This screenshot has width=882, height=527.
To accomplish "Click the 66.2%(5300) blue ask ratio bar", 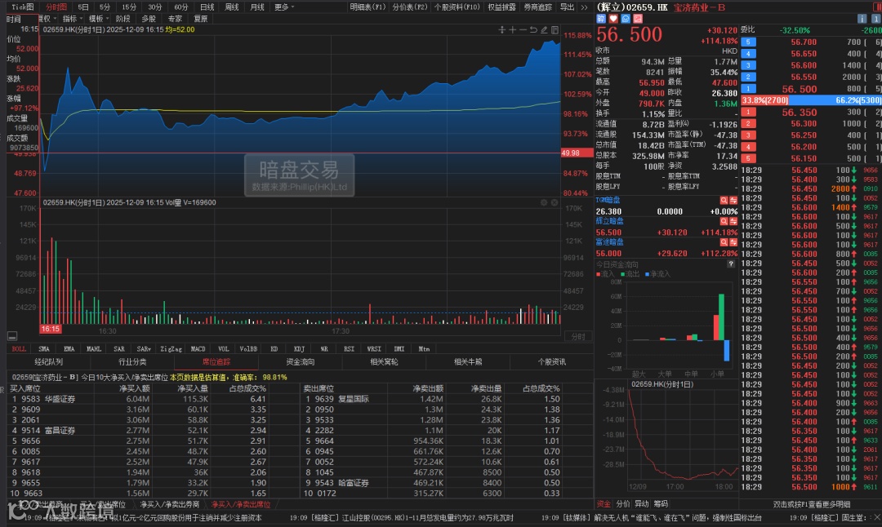I will click(x=836, y=100).
